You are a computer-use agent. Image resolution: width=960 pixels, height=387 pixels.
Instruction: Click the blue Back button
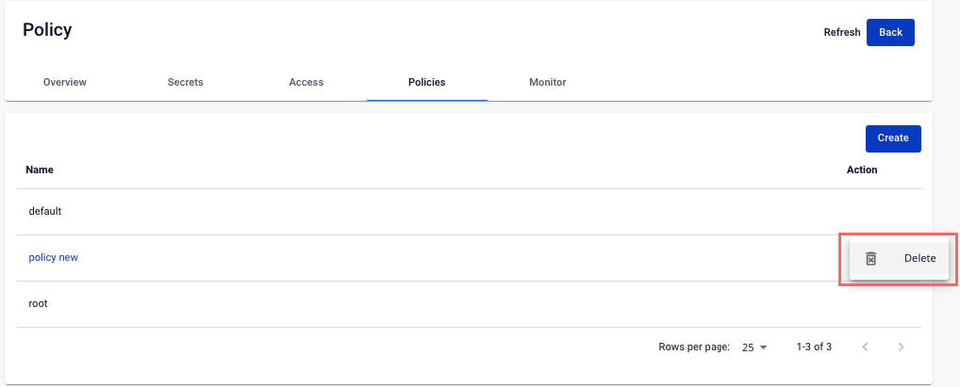tap(890, 32)
